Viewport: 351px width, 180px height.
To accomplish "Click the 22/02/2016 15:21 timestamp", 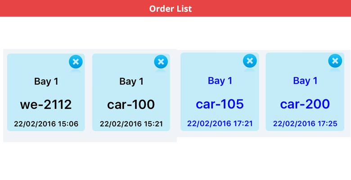I will 131,124.
